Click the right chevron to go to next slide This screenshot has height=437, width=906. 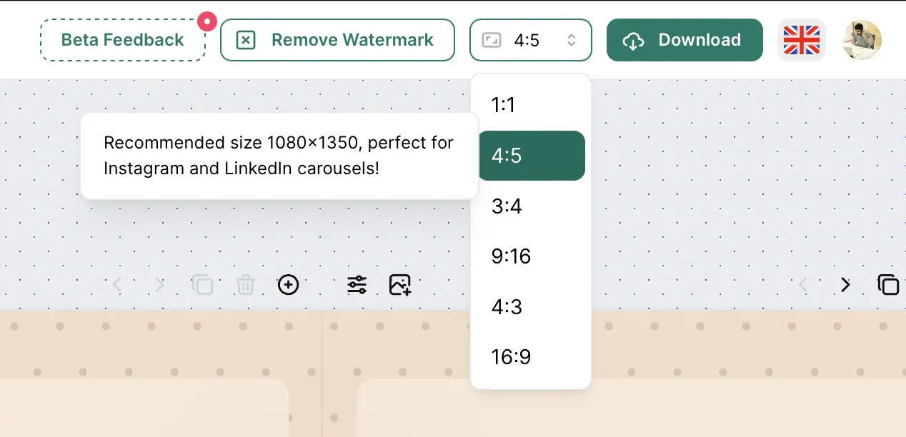coord(845,284)
